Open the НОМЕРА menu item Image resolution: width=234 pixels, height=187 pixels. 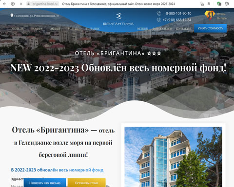click(37, 29)
